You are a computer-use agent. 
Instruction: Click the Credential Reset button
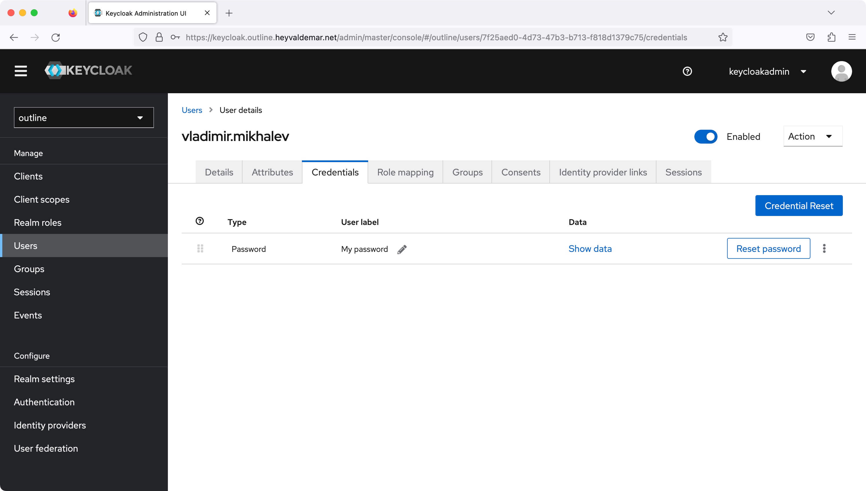click(x=799, y=205)
